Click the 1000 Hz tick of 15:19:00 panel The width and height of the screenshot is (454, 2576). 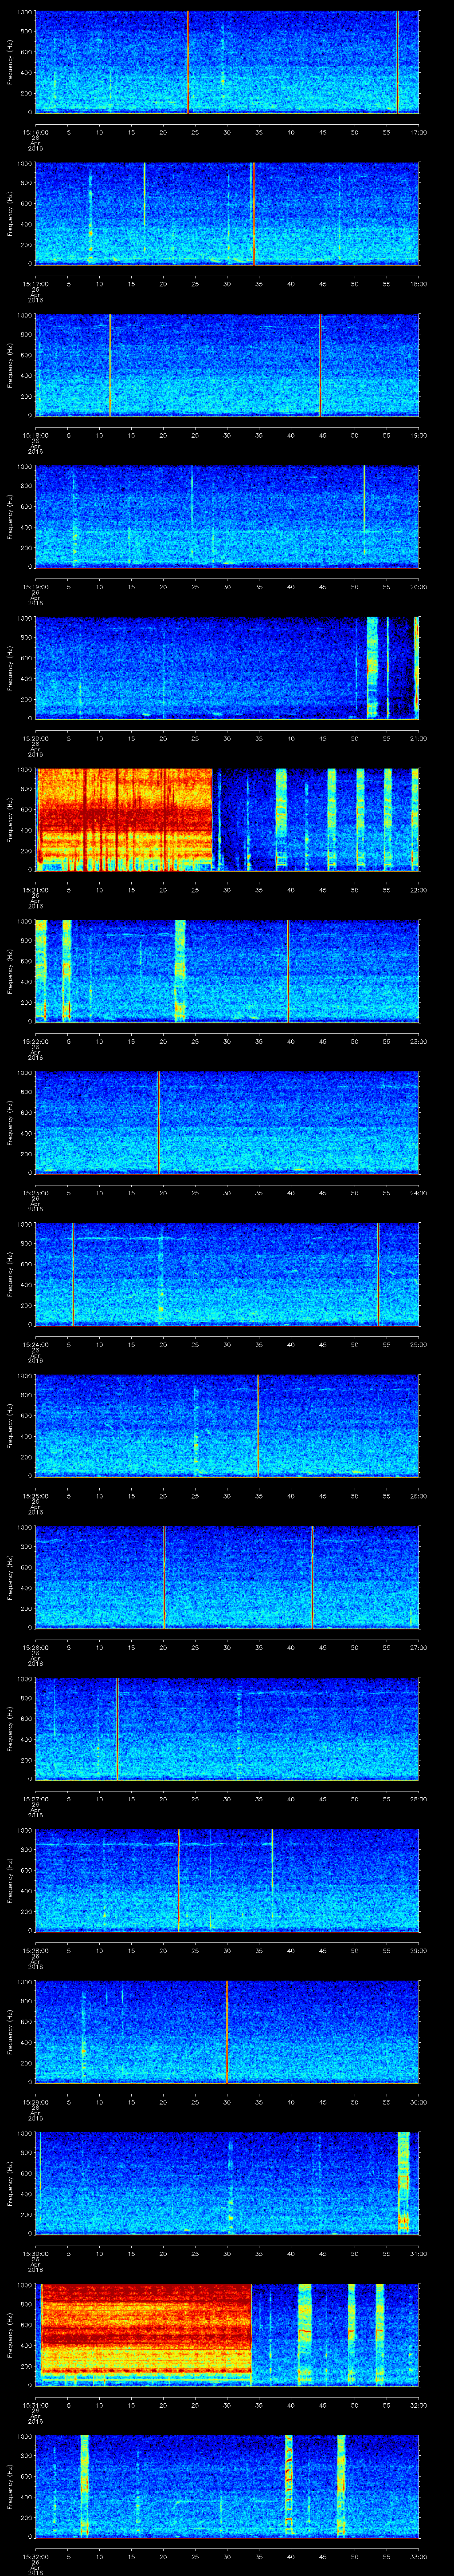point(25,467)
